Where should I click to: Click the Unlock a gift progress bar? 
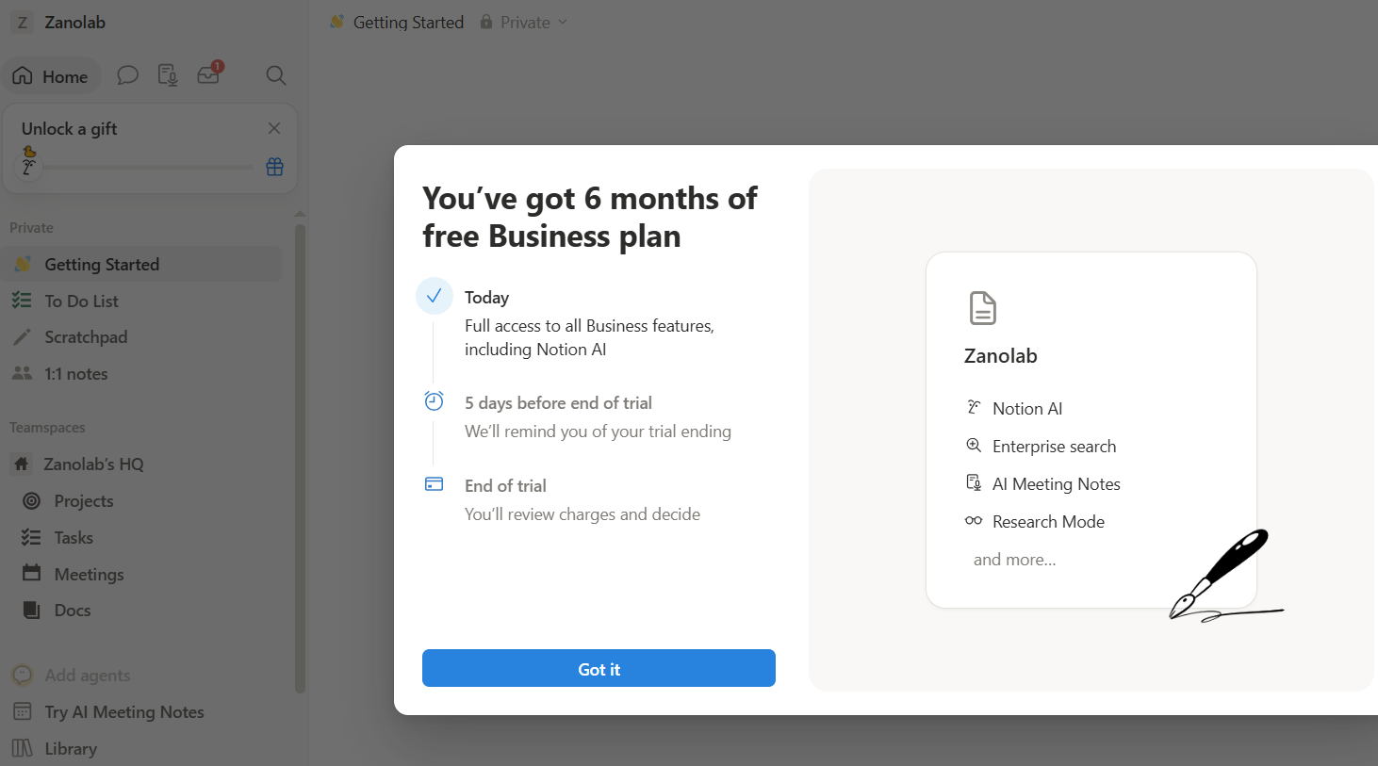[149, 168]
